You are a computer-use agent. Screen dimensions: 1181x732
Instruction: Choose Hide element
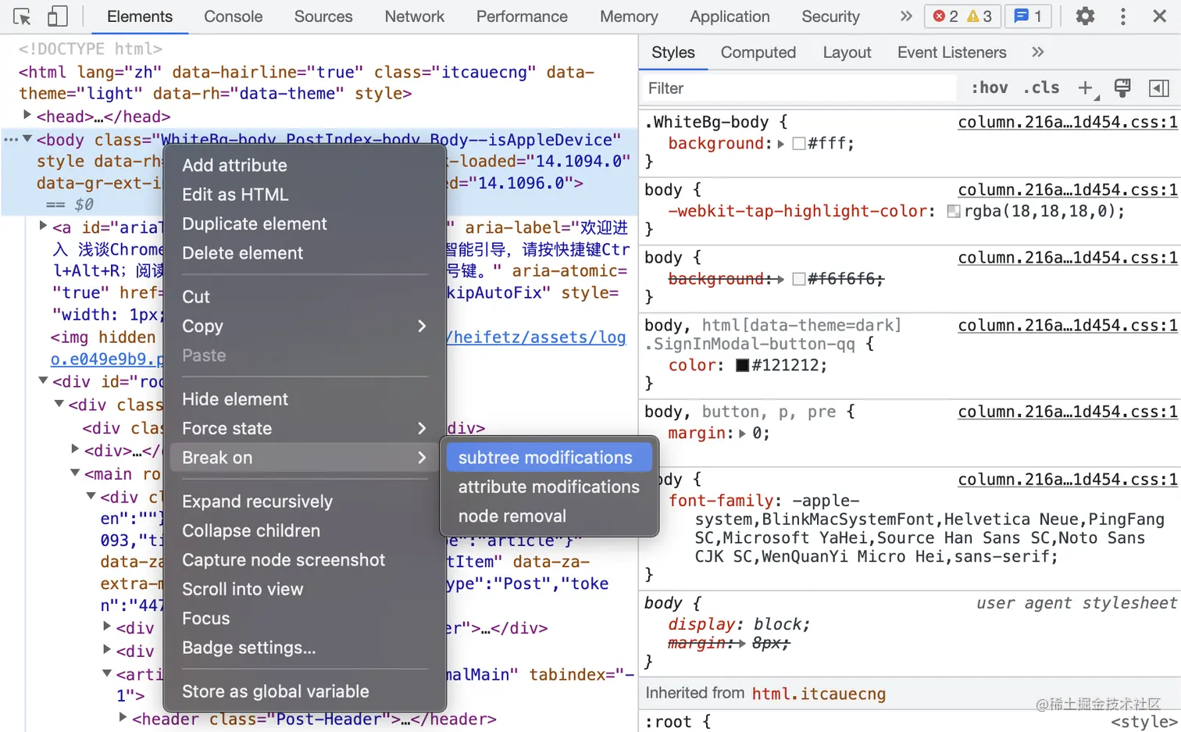305,399
